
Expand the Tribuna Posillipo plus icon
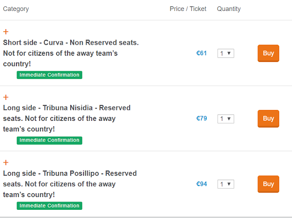point(6,162)
